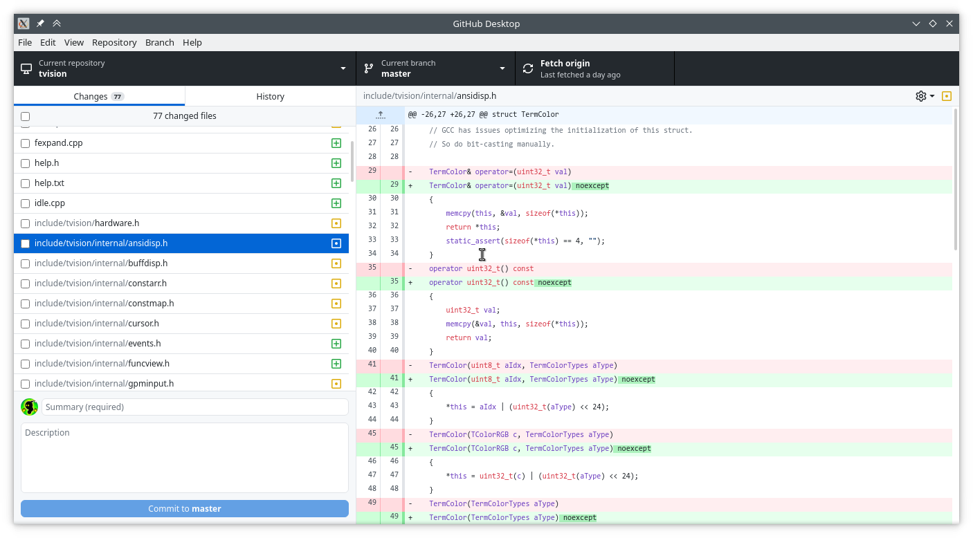
Task: Open the Current branch dropdown
Action: [x=436, y=68]
